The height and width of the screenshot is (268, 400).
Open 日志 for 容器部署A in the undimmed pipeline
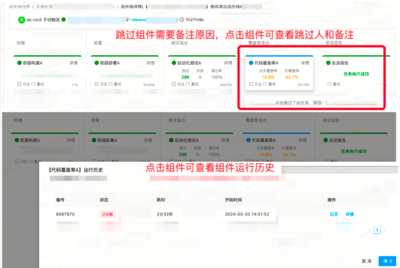point(101,84)
